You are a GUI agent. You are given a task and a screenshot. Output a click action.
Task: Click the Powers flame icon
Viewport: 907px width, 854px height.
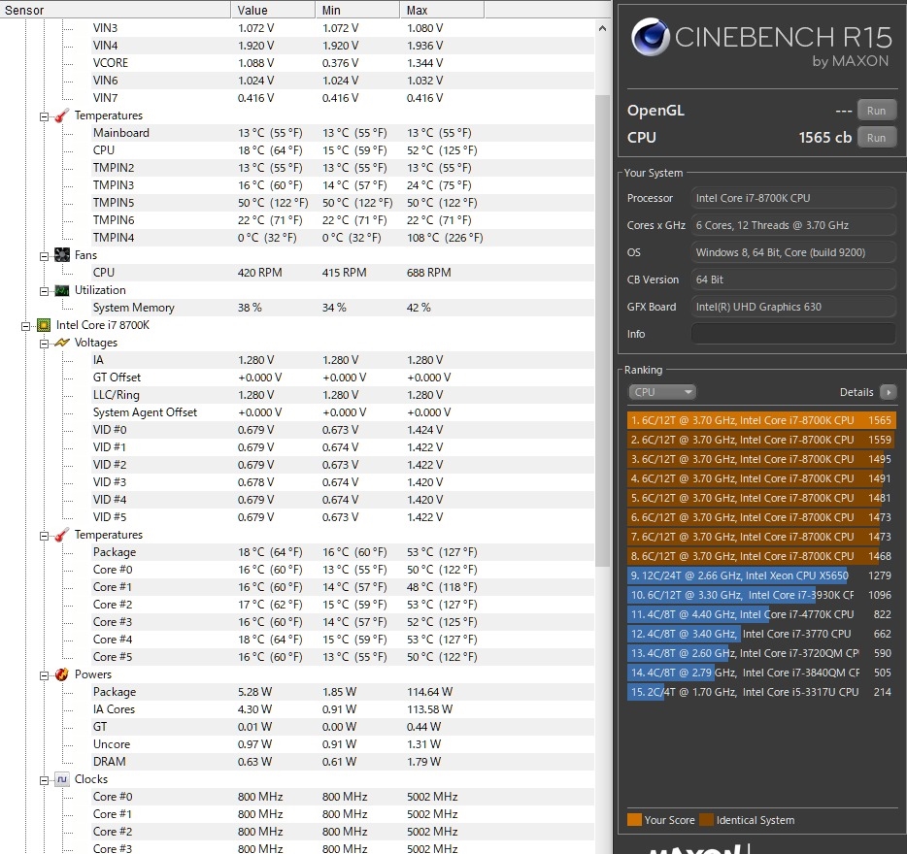[62, 674]
